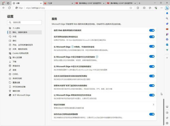Image resolution: width=170 pixels, height=126 pixels.
Task: Toggle '使用 Web 服务帮助解决导航错误' switch
Action: pyautogui.click(x=152, y=30)
